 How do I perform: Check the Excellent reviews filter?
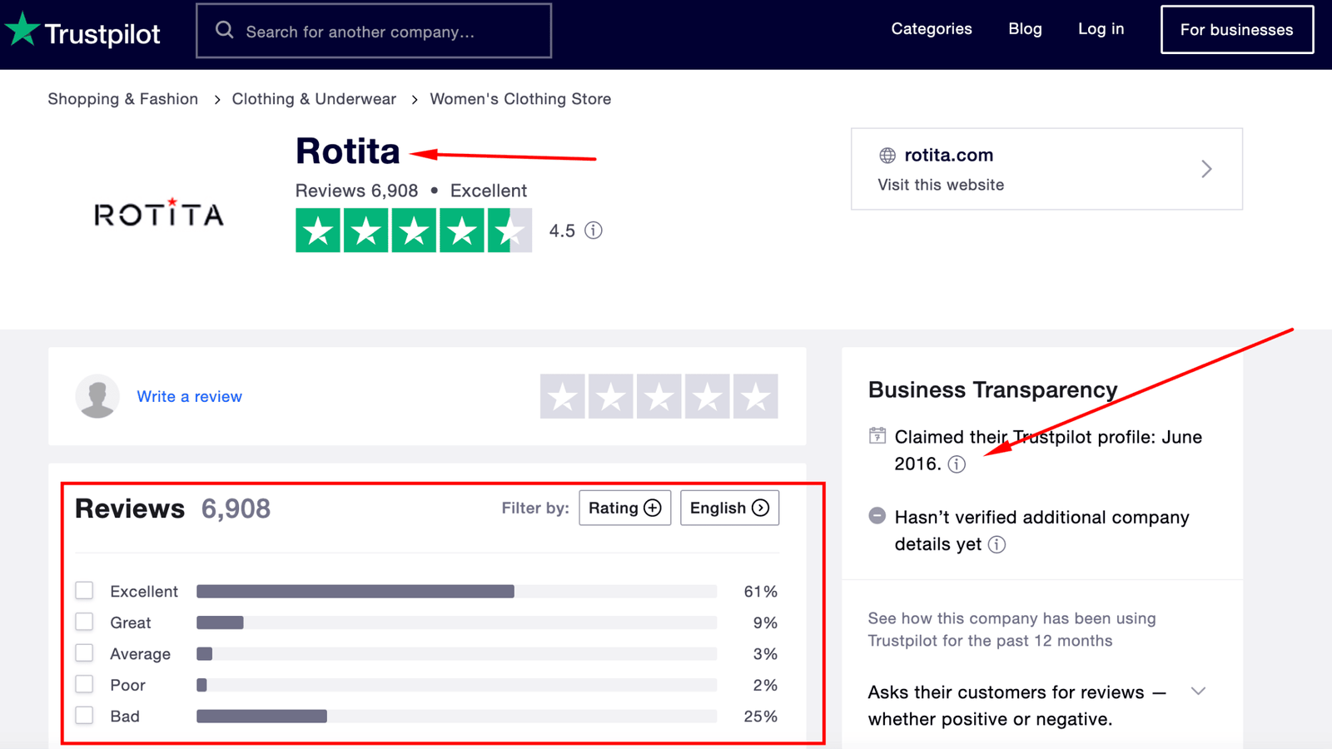pos(84,590)
